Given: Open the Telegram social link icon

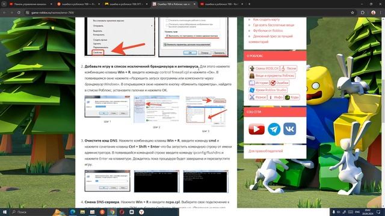Looking at the screenshot, I should pos(274,129).
